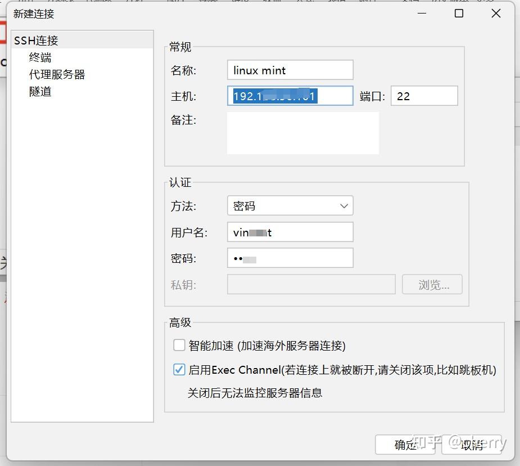Click 浏览 to browse for a private key

coord(432,284)
